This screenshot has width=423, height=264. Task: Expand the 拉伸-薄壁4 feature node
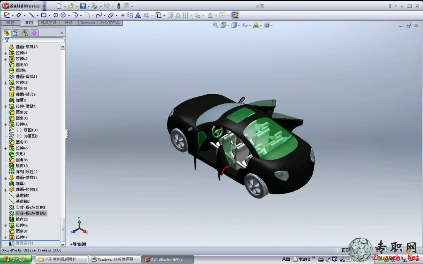(5, 107)
